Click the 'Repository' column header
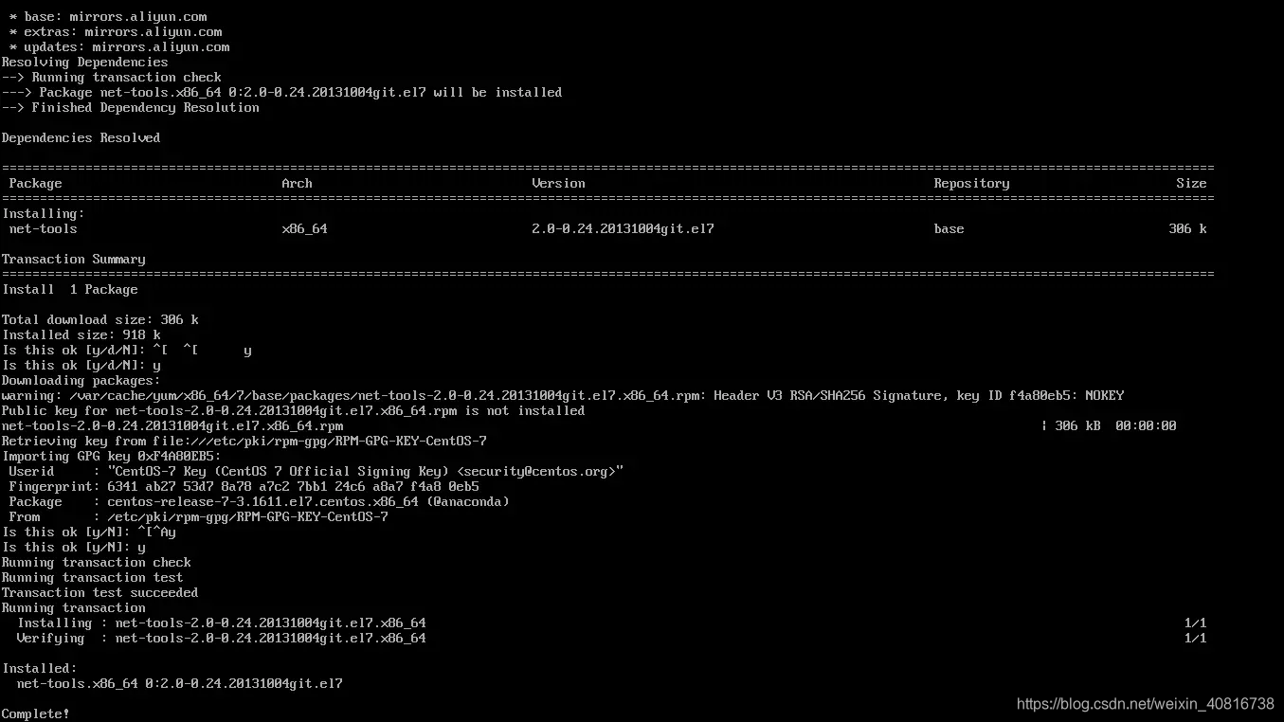Image resolution: width=1284 pixels, height=722 pixels. point(972,184)
